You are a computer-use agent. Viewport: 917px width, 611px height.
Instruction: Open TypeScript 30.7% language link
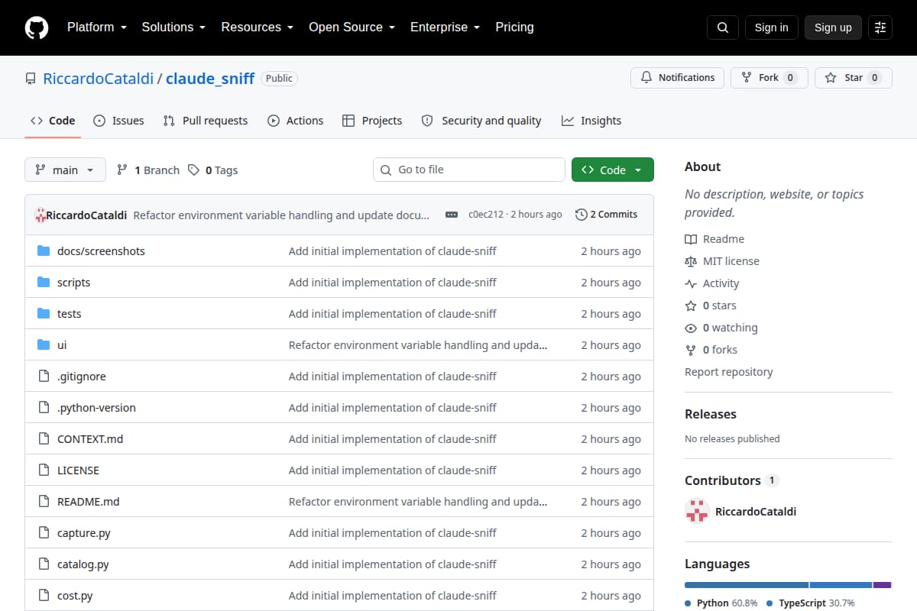(x=811, y=603)
